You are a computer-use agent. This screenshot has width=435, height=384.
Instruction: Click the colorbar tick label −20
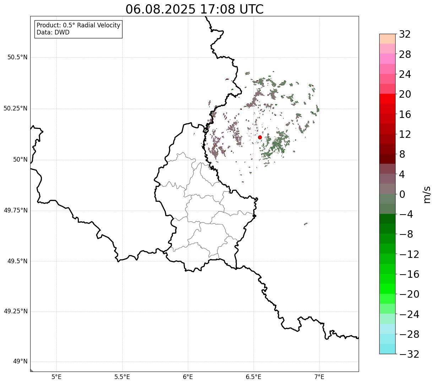[409, 294]
